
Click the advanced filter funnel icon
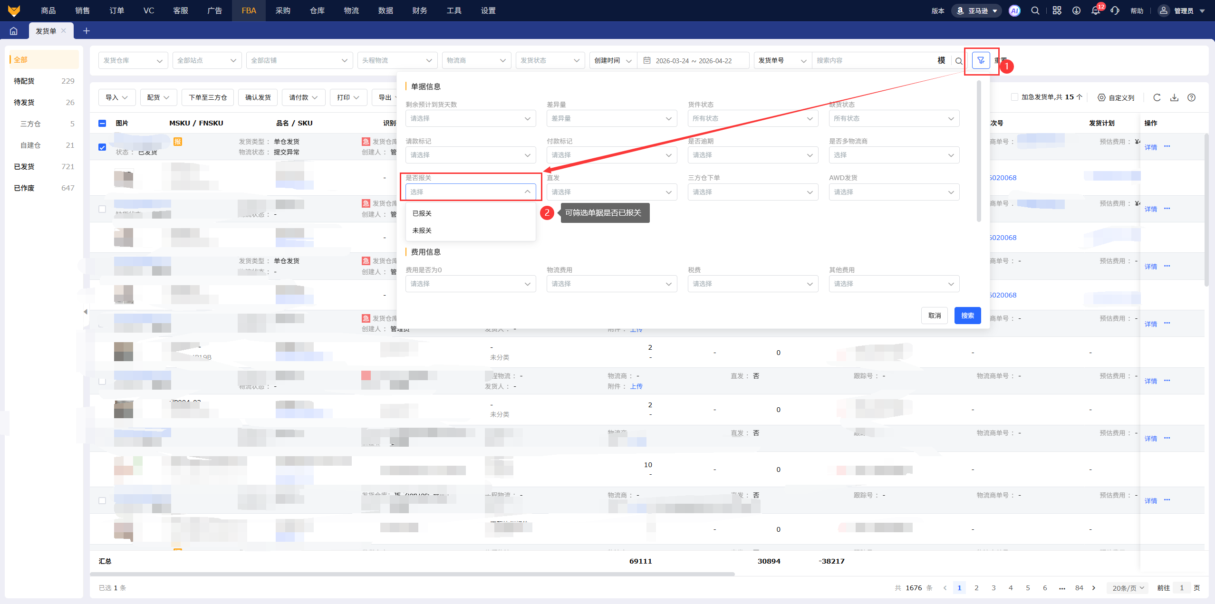981,60
